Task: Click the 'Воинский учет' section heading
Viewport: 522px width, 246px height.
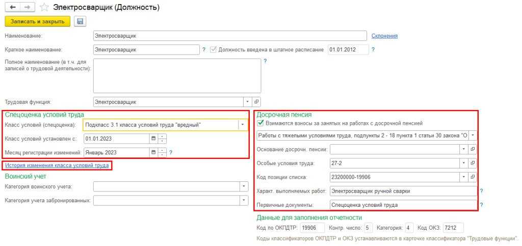Action: (25, 176)
